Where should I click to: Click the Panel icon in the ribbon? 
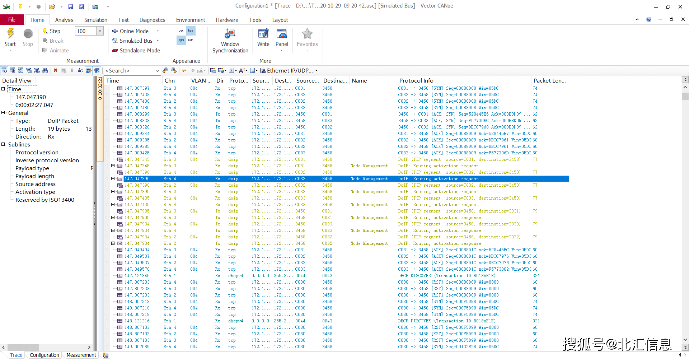tap(281, 34)
